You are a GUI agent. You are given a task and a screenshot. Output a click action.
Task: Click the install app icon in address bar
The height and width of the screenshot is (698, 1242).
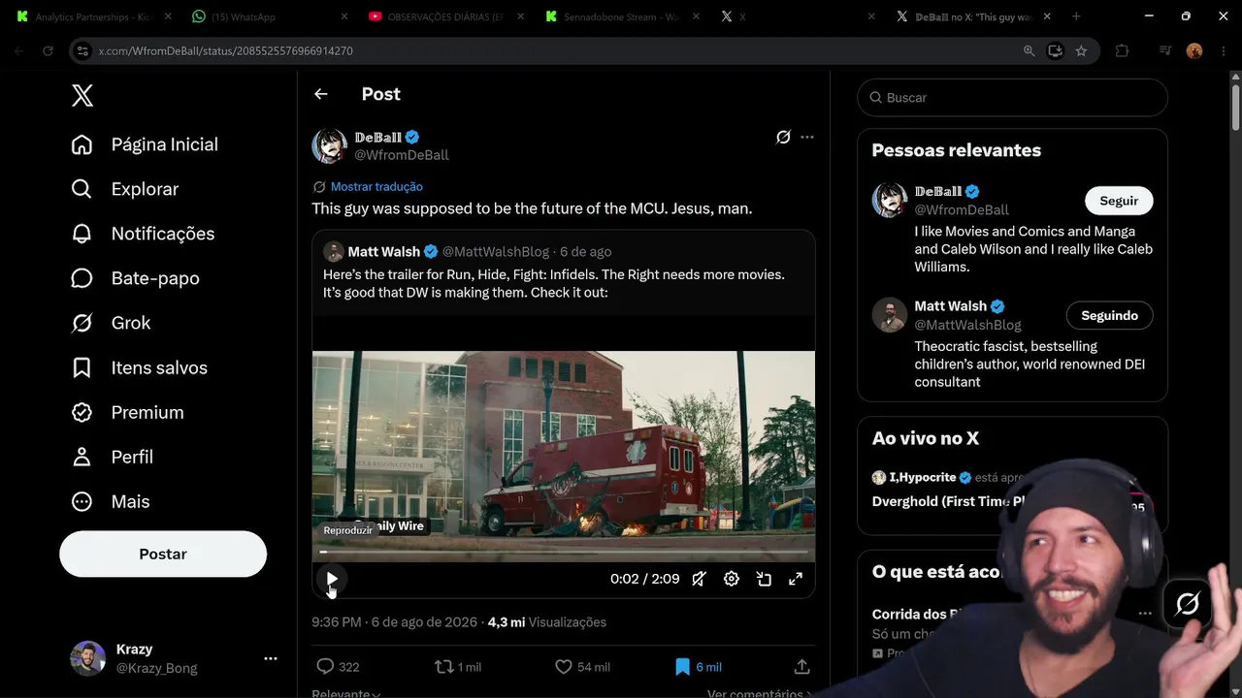(x=1056, y=51)
